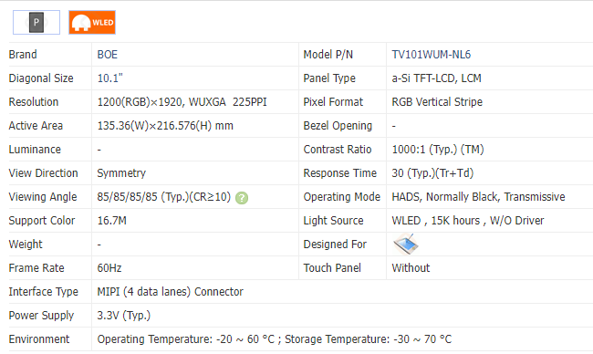593x354 pixels.
Task: Click the tablet icon next to Designed For
Action: tap(405, 244)
